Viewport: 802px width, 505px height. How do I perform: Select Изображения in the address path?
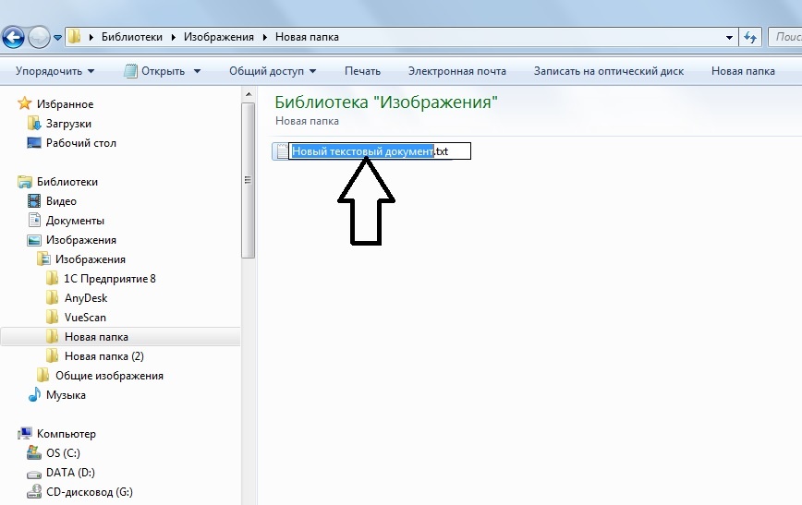tap(219, 37)
